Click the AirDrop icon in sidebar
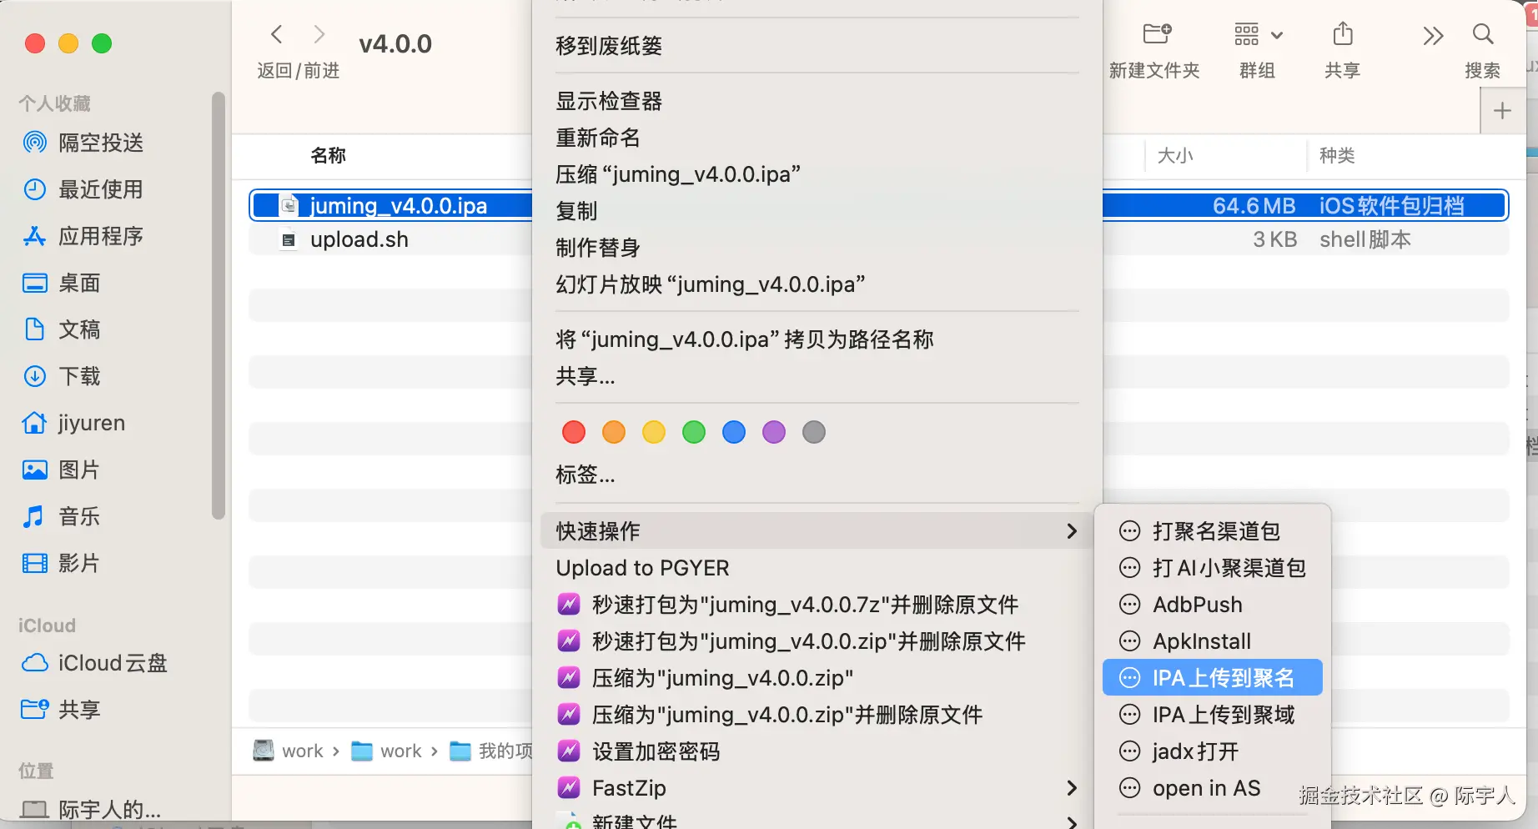The width and height of the screenshot is (1538, 829). point(34,143)
